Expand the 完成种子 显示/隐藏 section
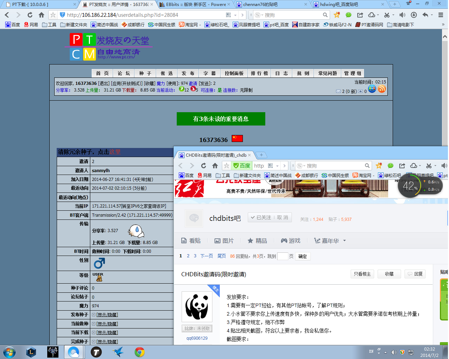Image resolution: width=449 pixels, height=359 pixels. [107, 342]
